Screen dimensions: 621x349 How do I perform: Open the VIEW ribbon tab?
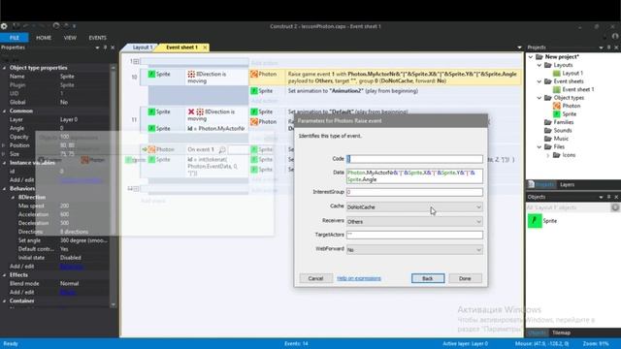[70, 38]
